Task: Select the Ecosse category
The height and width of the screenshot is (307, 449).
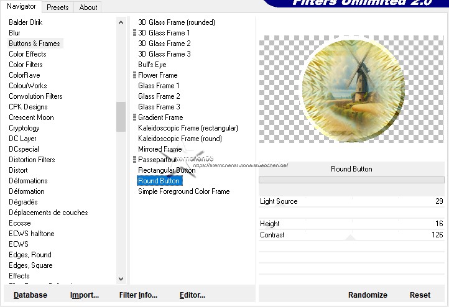Action: 20,224
